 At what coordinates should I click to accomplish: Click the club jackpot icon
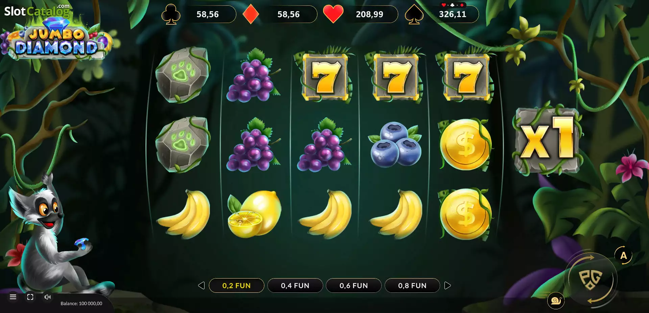pos(171,14)
